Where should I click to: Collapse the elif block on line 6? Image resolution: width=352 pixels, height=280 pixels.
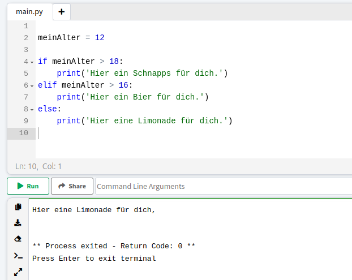click(x=32, y=86)
